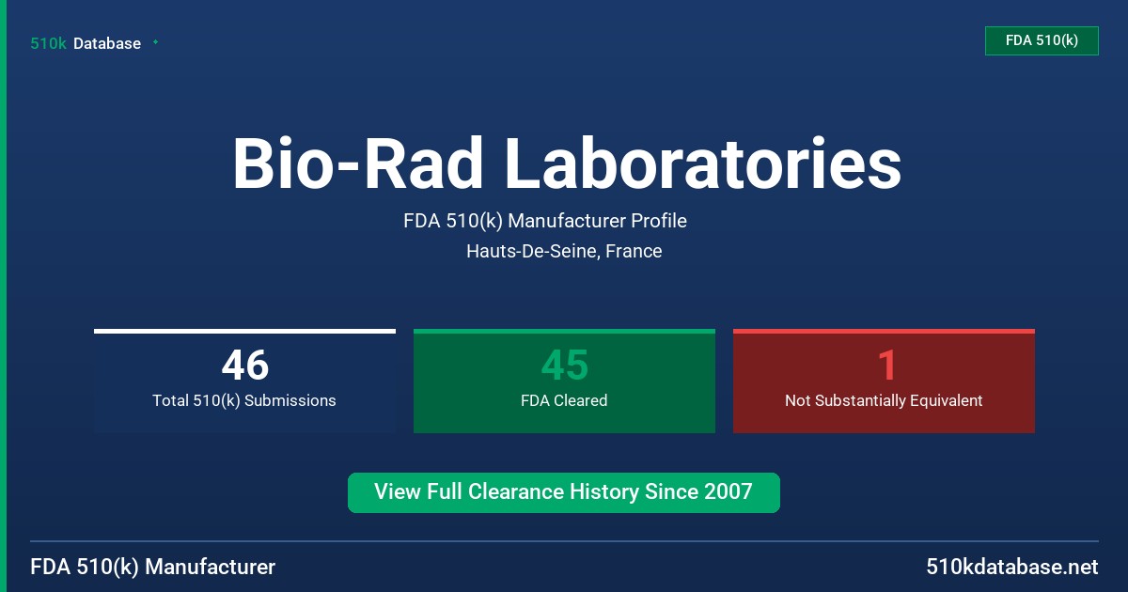Image resolution: width=1128 pixels, height=592 pixels.
Task: Click the 510k Database logo text
Action: (86, 43)
